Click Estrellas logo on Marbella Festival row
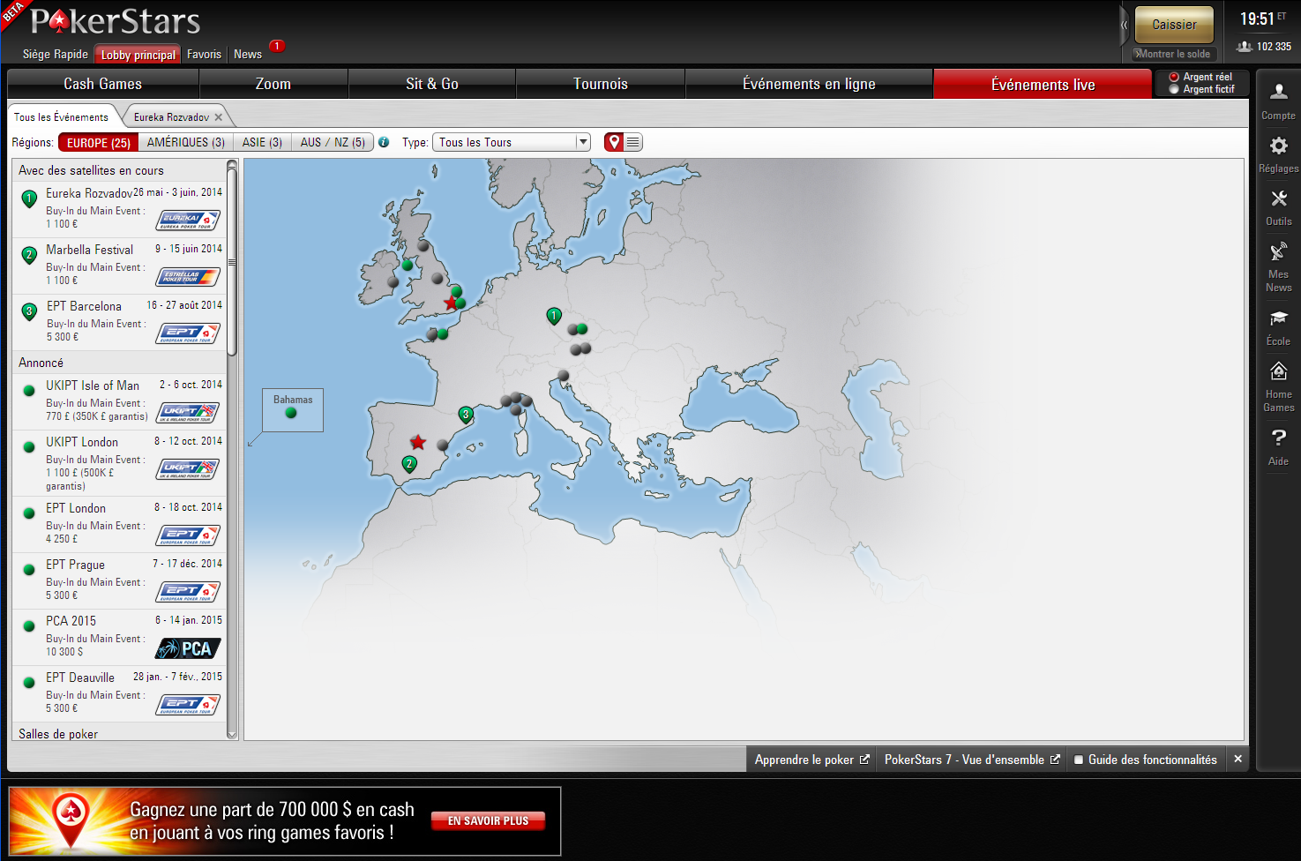Viewport: 1301px width, 861px height. tap(188, 277)
